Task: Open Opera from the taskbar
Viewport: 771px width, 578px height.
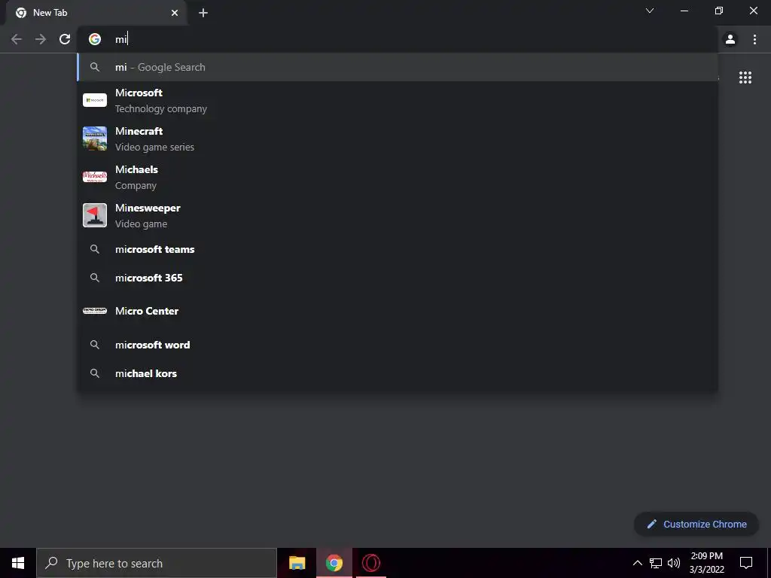Action: tap(370, 563)
